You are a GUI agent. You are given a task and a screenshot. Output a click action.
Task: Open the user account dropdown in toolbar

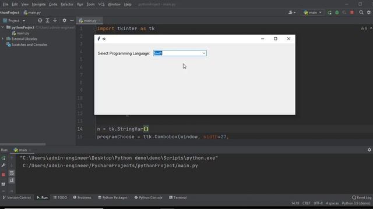coord(292,12)
